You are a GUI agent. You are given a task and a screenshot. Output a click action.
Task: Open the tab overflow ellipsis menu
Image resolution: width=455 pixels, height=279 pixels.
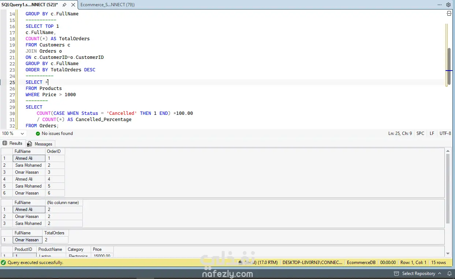pyautogui.click(x=440, y=5)
